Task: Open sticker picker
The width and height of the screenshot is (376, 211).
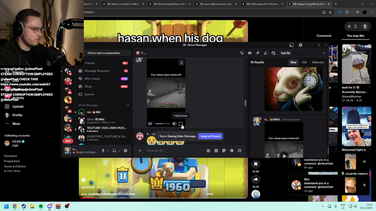Action: [224, 151]
